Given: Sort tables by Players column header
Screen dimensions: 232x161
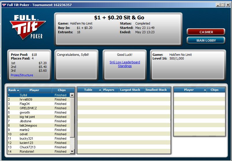Looking at the screenshot, I should pos(110,90).
